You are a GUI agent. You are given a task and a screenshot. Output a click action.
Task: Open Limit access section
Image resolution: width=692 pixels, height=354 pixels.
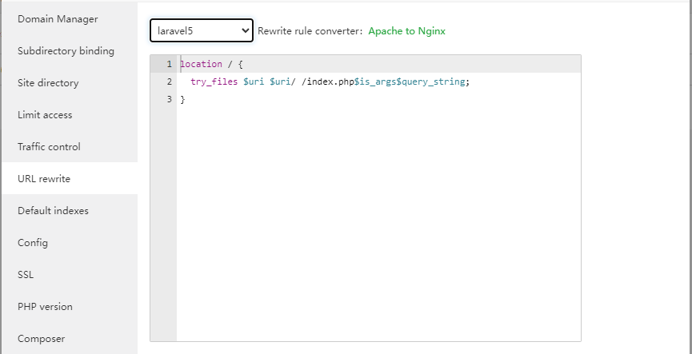coord(45,115)
